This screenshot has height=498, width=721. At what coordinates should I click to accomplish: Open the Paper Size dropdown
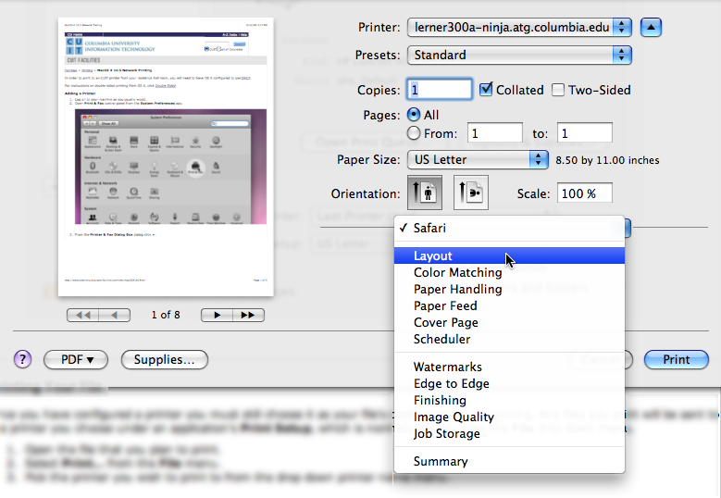(478, 159)
